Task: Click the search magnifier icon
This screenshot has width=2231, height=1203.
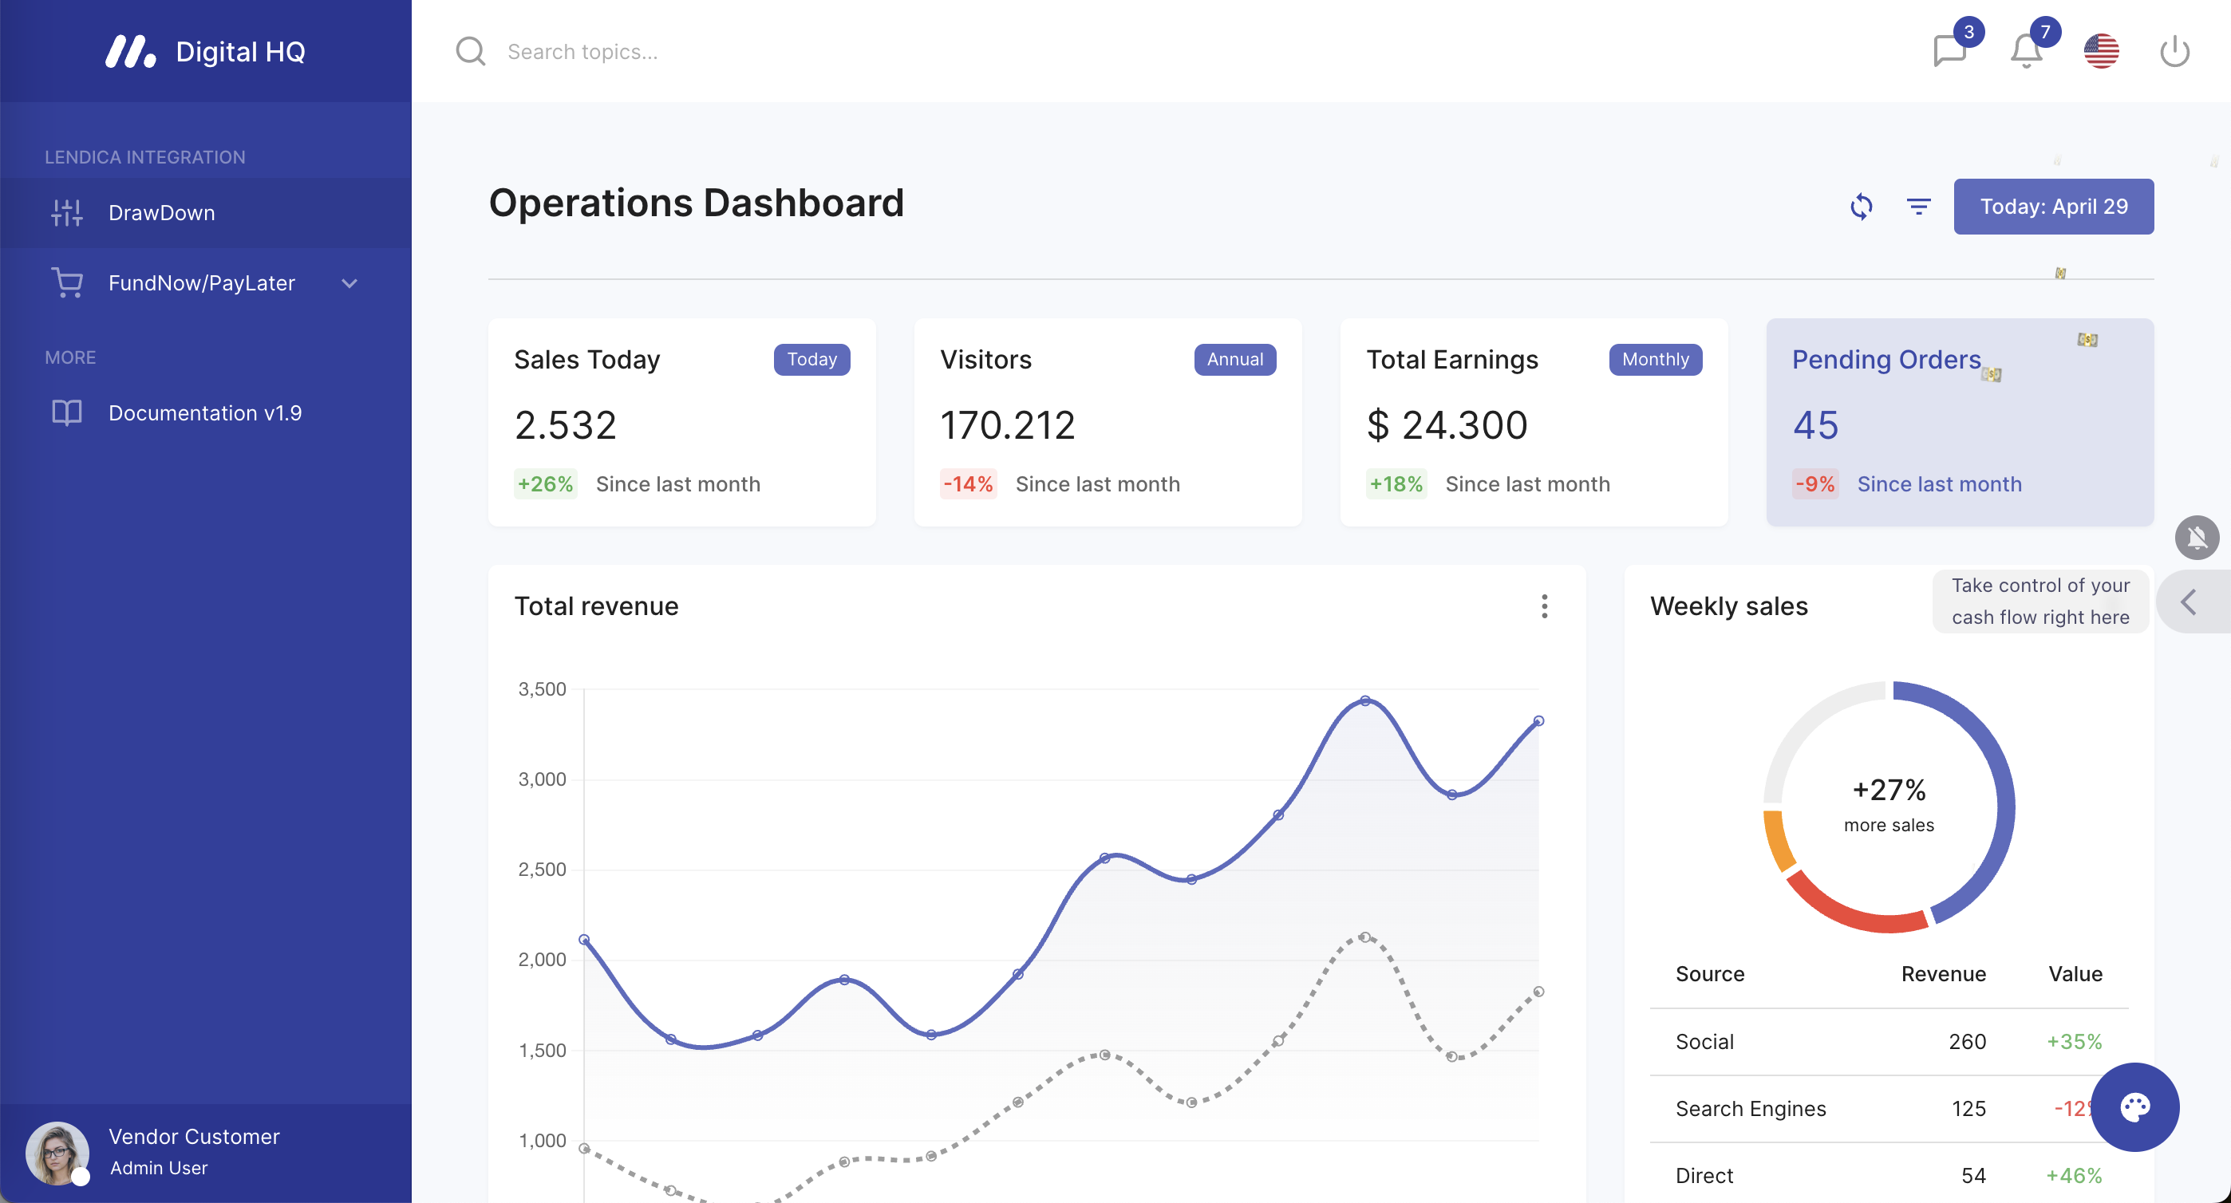Action: click(x=470, y=51)
